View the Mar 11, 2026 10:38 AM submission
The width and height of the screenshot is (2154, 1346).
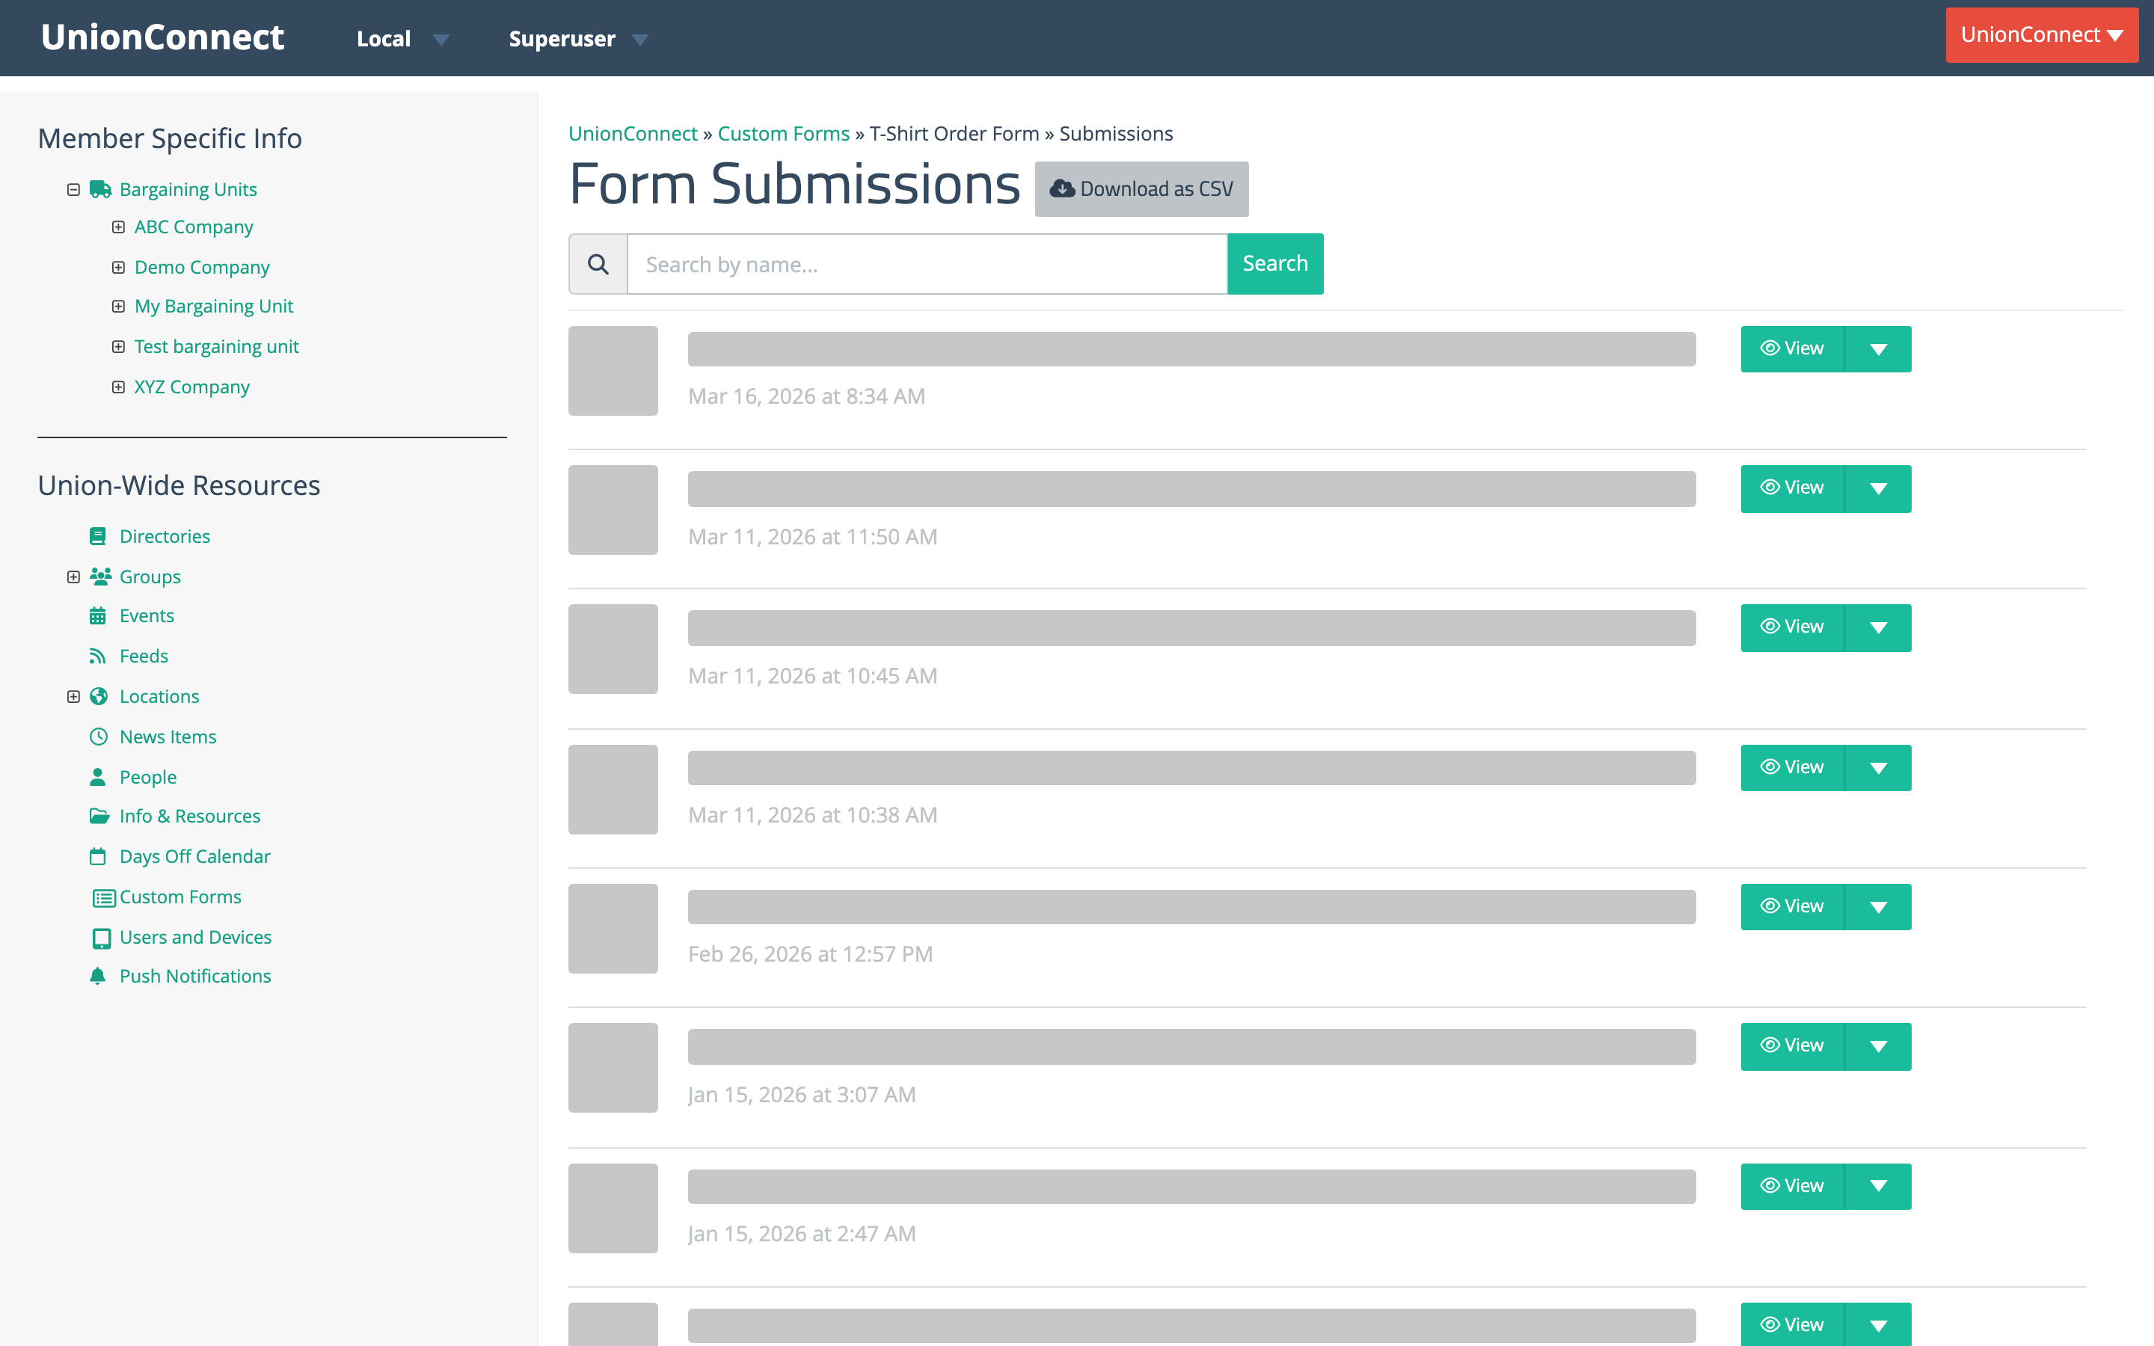pos(1792,767)
